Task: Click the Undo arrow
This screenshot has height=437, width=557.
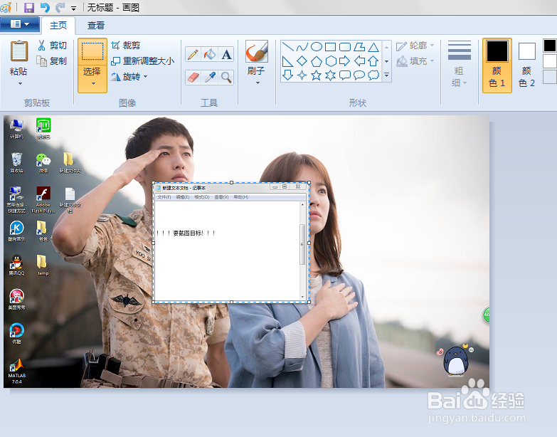Action: (45, 7)
